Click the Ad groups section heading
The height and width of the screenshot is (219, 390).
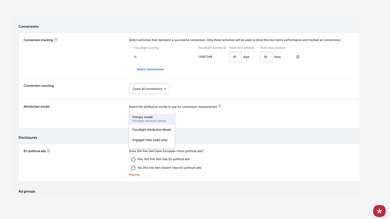pyautogui.click(x=27, y=191)
